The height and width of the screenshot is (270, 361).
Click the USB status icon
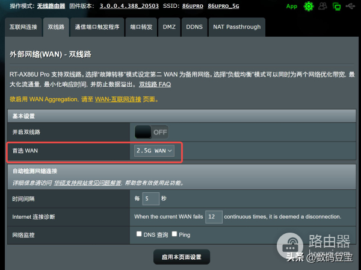(x=350, y=6)
